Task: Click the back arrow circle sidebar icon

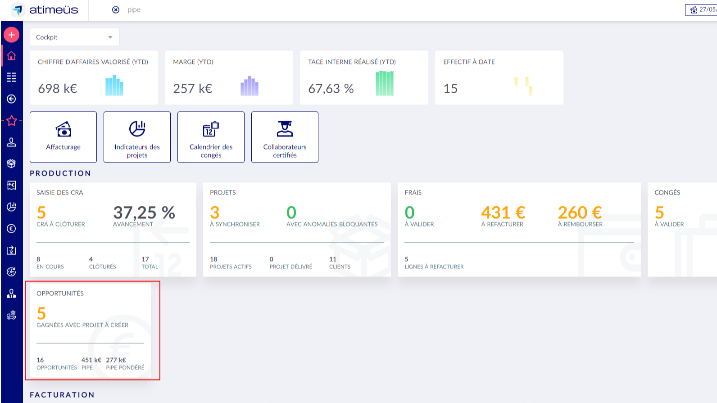Action: [x=11, y=99]
